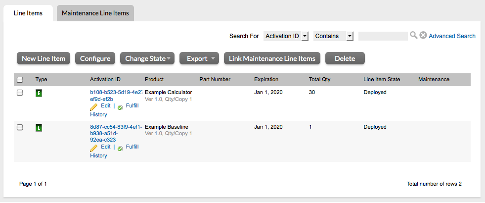
Task: Switch to Maintenance Line Items tab
Action: (95, 13)
